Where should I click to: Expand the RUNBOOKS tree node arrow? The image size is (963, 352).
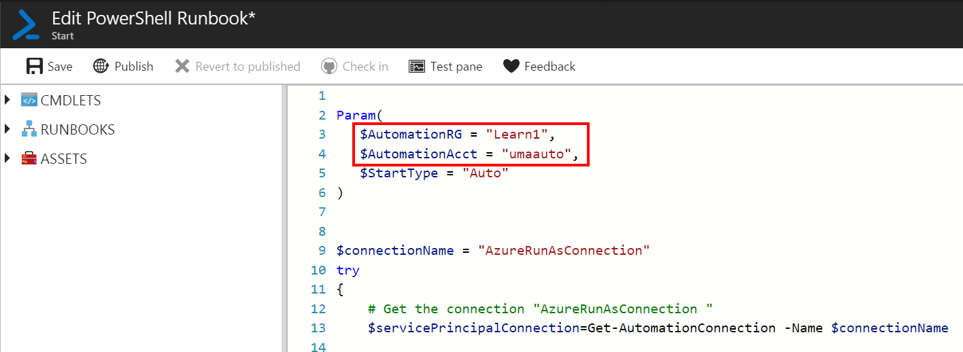point(7,129)
